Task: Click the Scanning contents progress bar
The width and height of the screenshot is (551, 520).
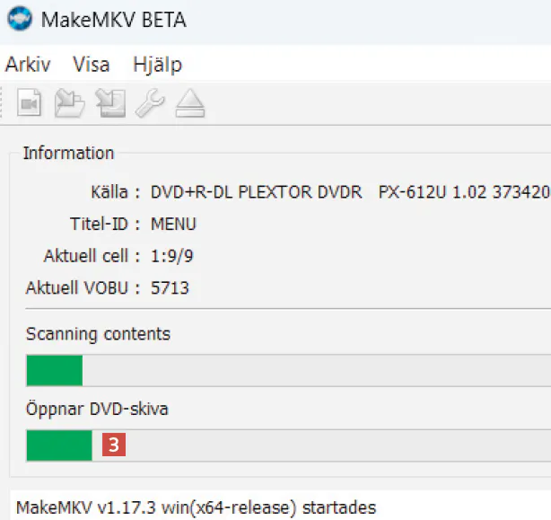Action: pos(287,370)
